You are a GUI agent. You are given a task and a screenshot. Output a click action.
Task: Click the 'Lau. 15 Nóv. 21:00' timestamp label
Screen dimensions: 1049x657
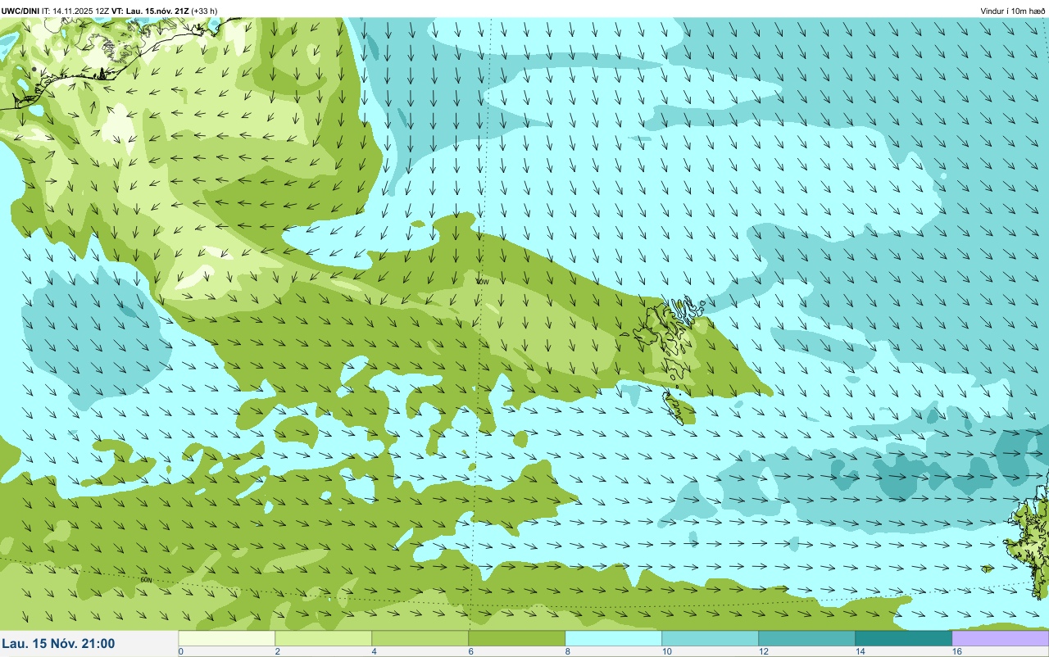point(58,644)
